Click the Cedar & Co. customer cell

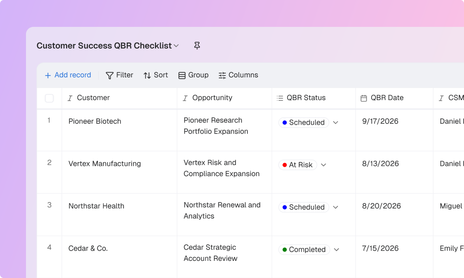[119, 257]
